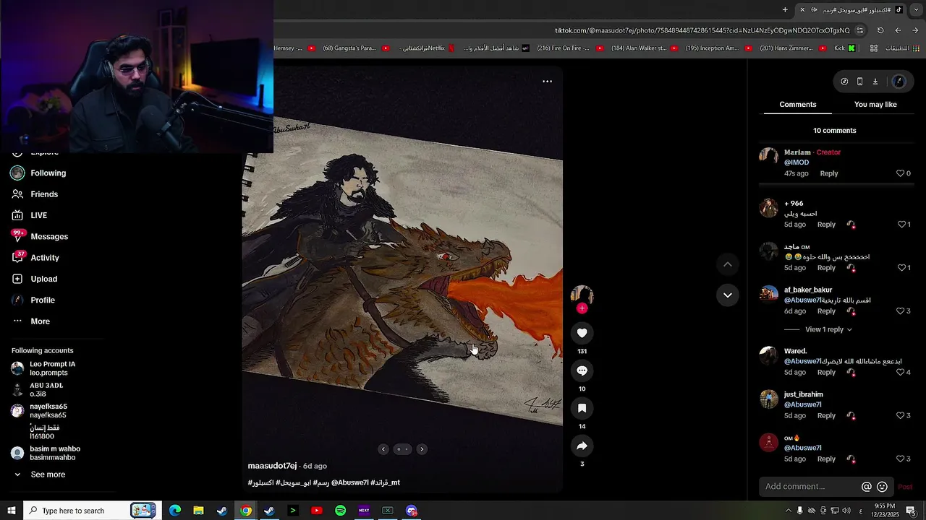Open Microsoft Edge from the taskbar
The width and height of the screenshot is (926, 520).
pyautogui.click(x=175, y=511)
